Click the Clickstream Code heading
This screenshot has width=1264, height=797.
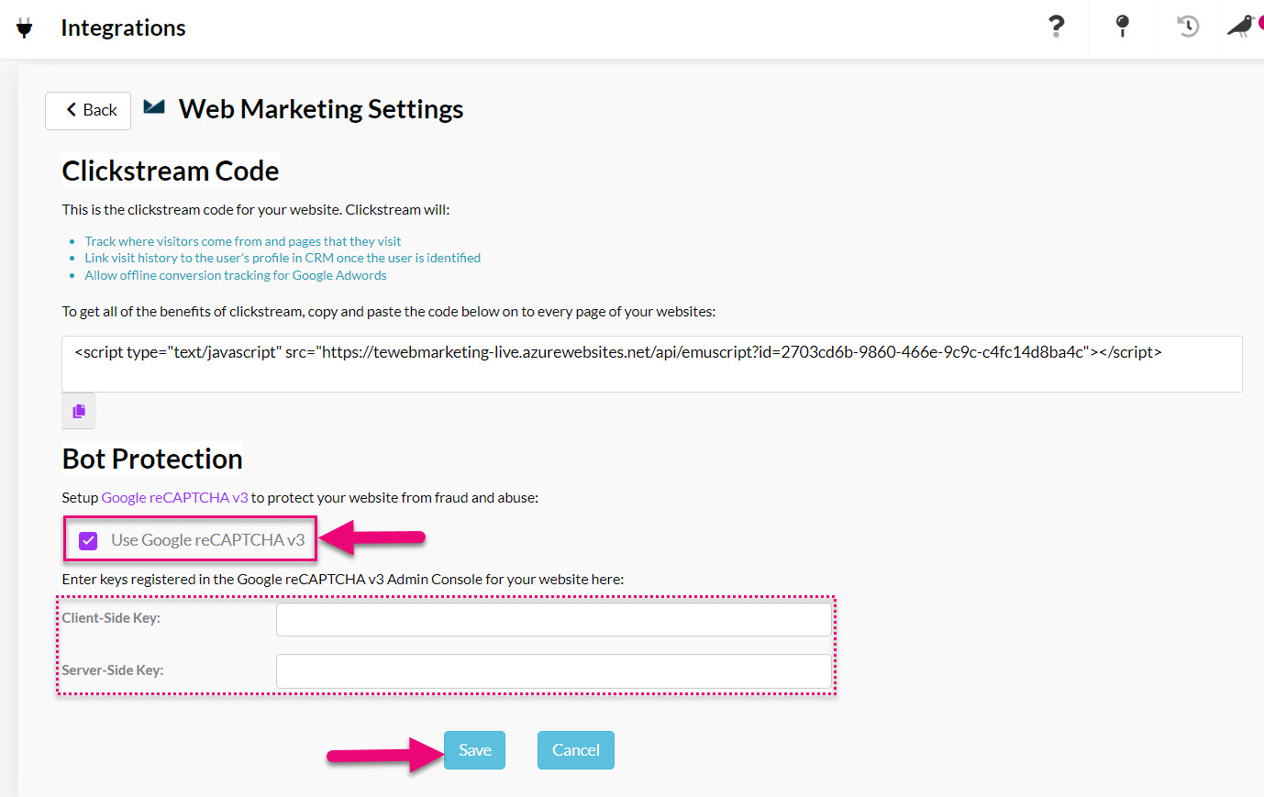click(171, 171)
